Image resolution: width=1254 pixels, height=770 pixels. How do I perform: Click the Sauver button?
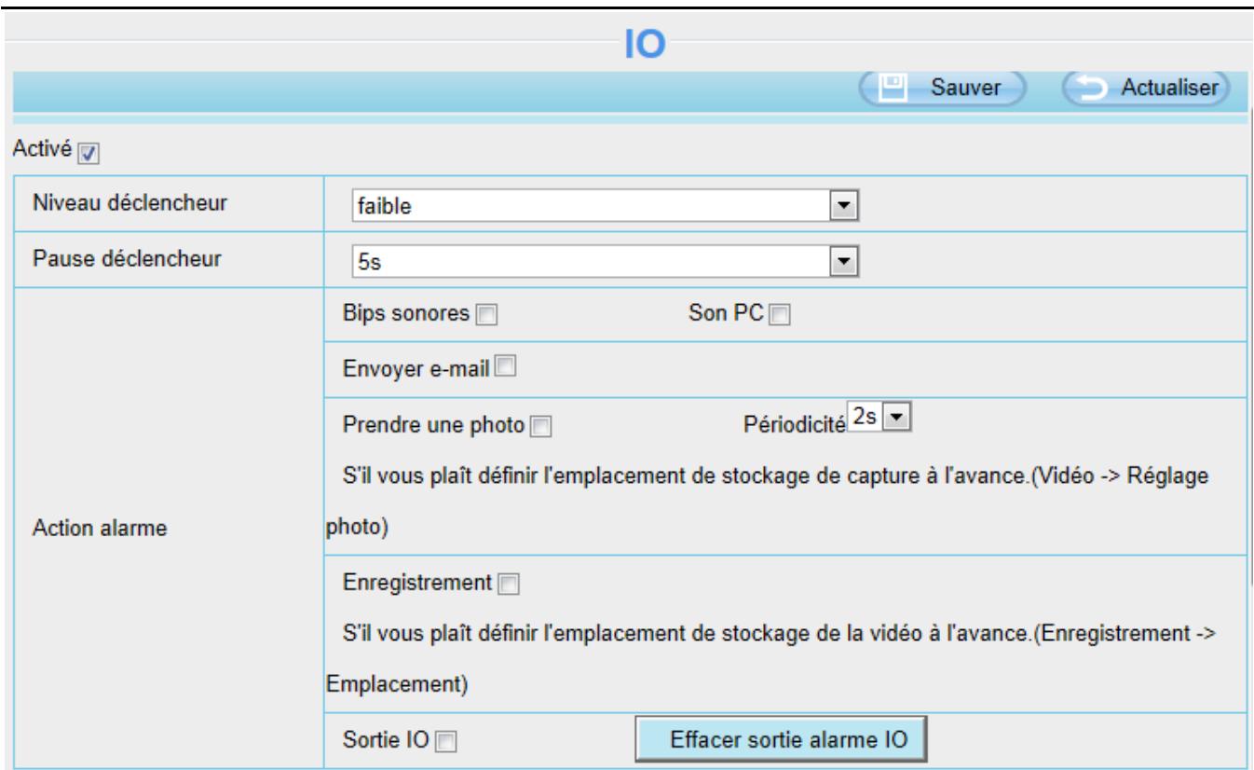tap(942, 88)
